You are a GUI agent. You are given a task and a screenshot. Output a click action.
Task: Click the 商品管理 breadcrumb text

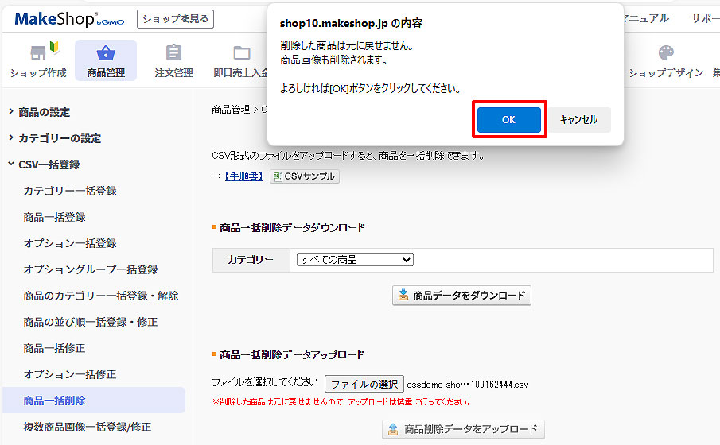231,109
